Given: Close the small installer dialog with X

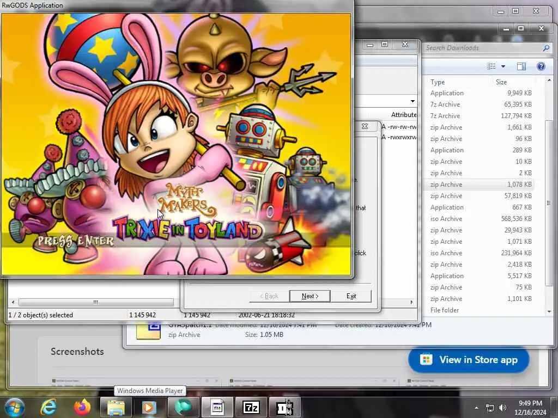Looking at the screenshot, I should coord(365,126).
